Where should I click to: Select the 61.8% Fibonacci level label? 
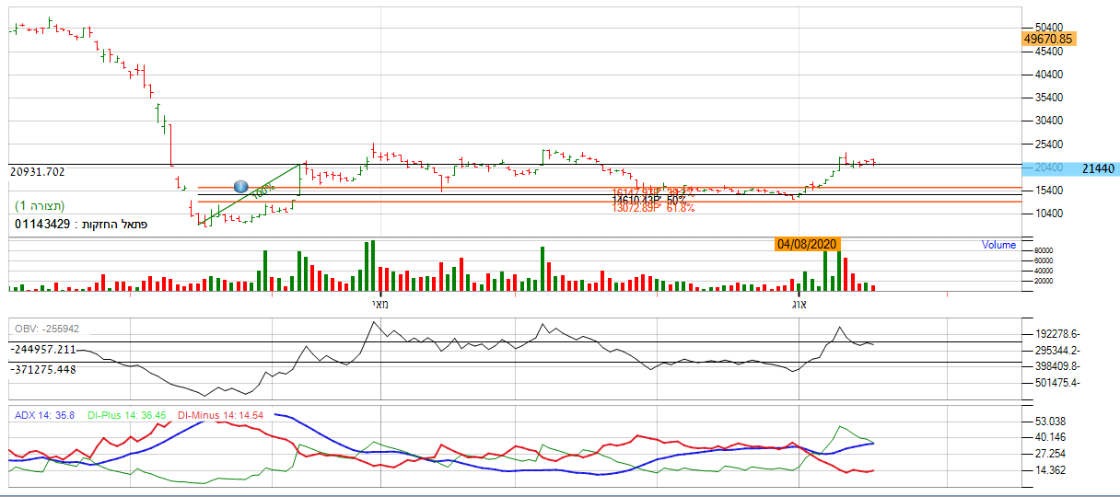(680, 208)
